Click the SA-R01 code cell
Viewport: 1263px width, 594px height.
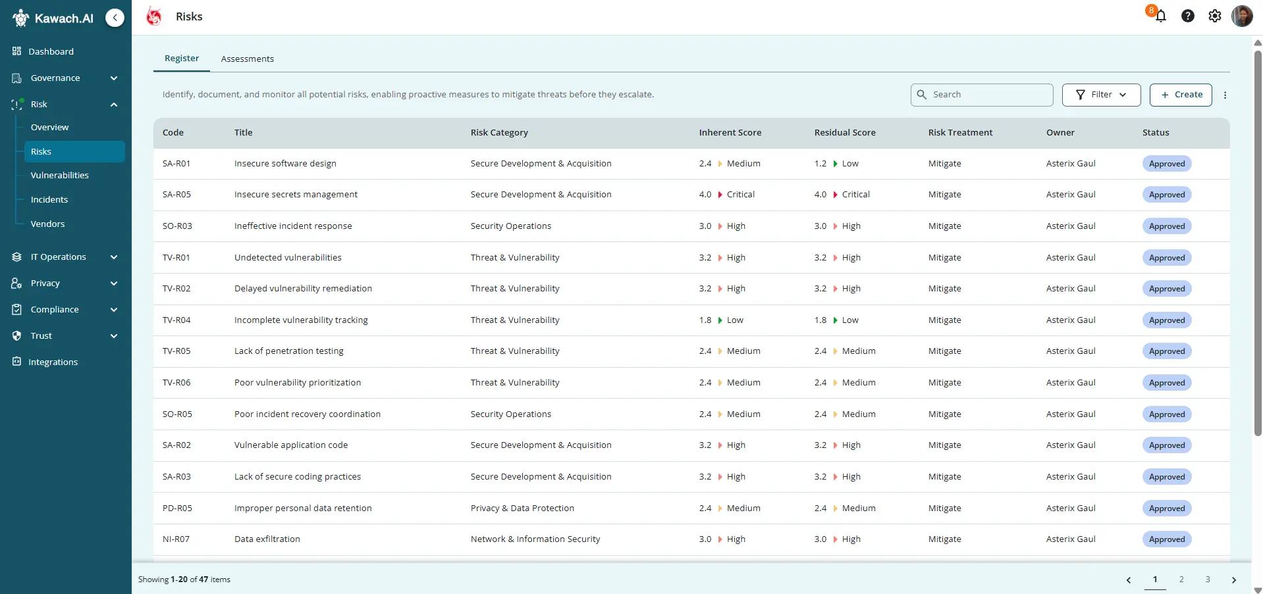coord(176,164)
